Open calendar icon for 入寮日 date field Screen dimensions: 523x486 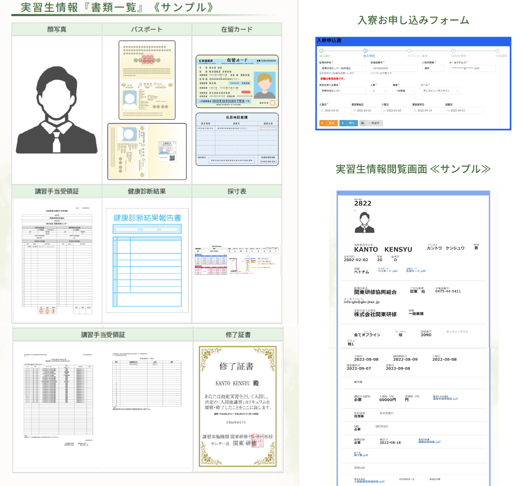point(384,111)
